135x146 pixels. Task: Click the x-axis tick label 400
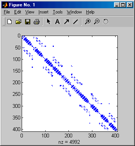pos(115,136)
